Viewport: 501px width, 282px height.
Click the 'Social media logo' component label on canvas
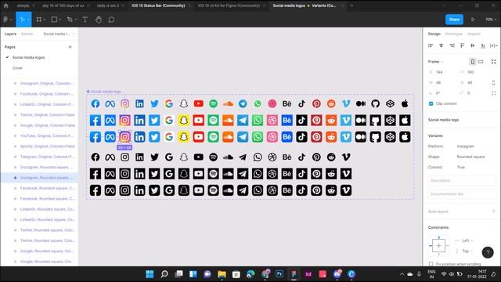coord(106,92)
